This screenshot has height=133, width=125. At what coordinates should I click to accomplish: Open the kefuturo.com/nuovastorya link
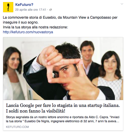click(28, 32)
